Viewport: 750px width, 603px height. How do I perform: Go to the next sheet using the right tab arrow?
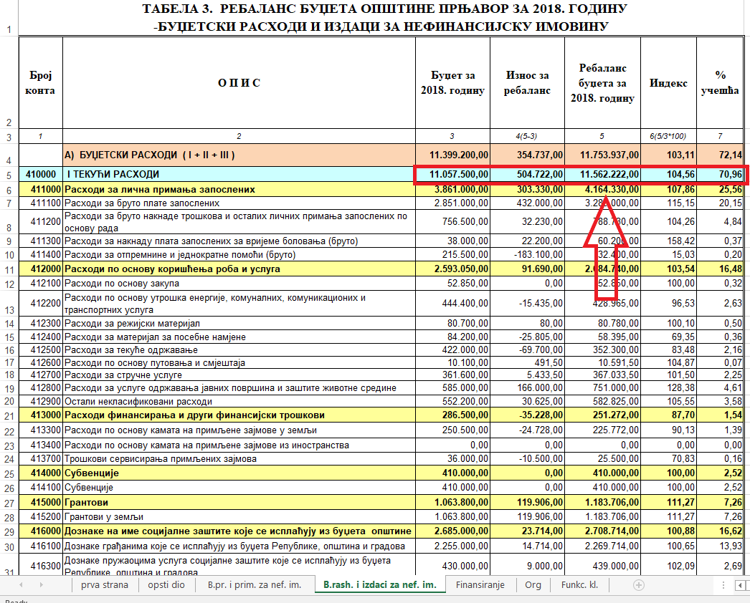41,585
